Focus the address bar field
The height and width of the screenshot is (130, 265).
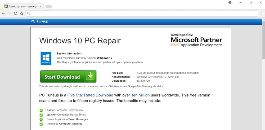click(x=142, y=13)
